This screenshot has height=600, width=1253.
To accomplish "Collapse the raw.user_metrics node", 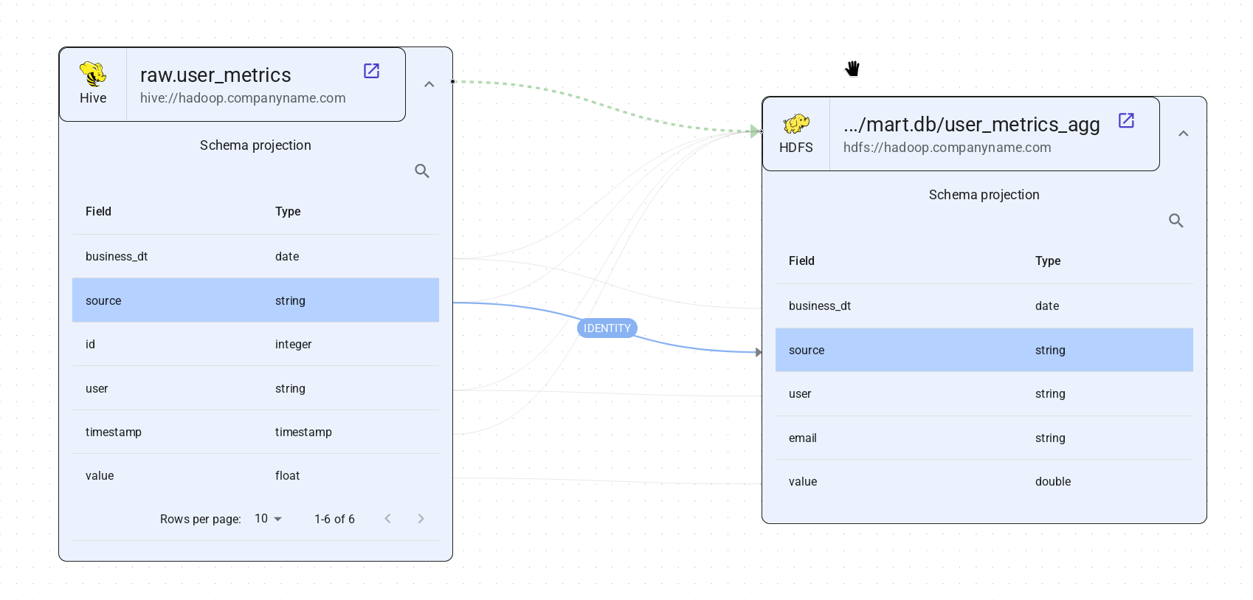I will pyautogui.click(x=429, y=84).
